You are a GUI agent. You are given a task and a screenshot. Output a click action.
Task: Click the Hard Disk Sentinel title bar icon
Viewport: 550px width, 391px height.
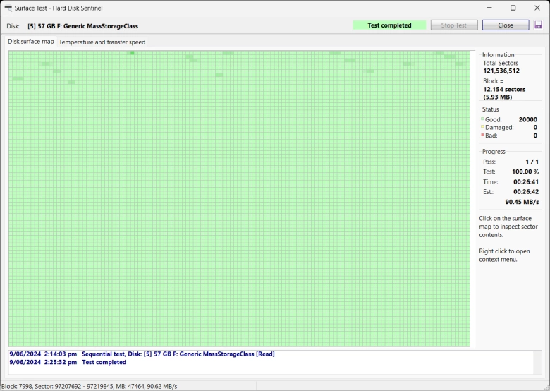pyautogui.click(x=8, y=8)
